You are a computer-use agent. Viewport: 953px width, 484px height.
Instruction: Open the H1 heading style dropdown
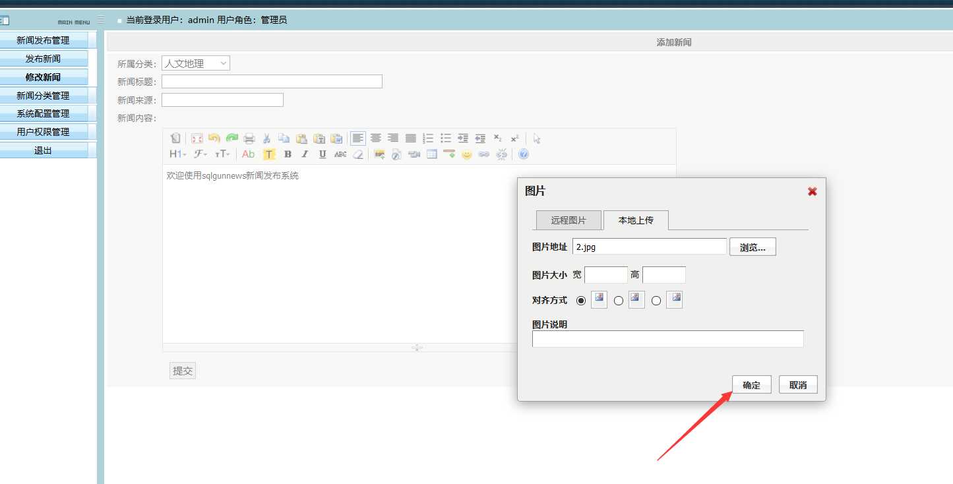point(178,154)
